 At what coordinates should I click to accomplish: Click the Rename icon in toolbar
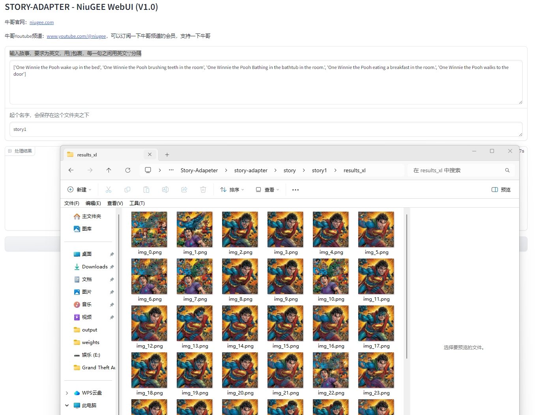pyautogui.click(x=165, y=190)
